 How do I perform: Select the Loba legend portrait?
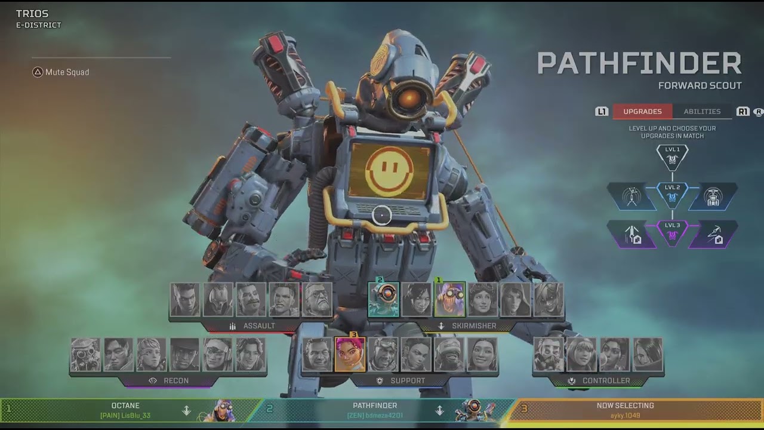416,355
